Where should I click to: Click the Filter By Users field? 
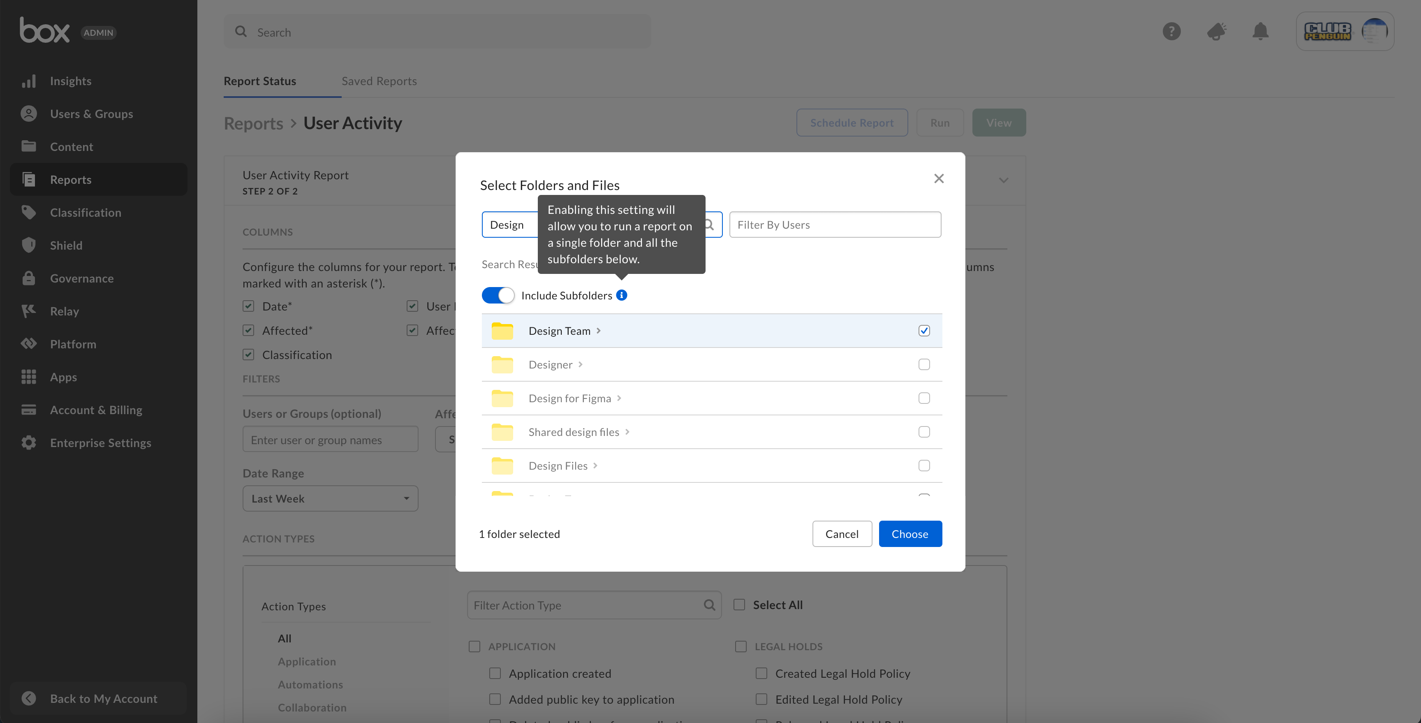835,225
